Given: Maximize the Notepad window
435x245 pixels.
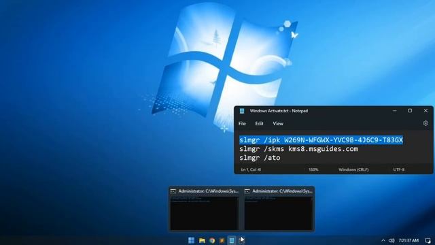Looking at the screenshot, I should [x=410, y=110].
